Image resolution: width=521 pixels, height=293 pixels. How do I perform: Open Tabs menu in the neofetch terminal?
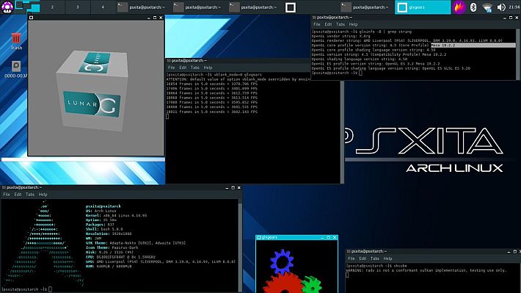coord(30,195)
